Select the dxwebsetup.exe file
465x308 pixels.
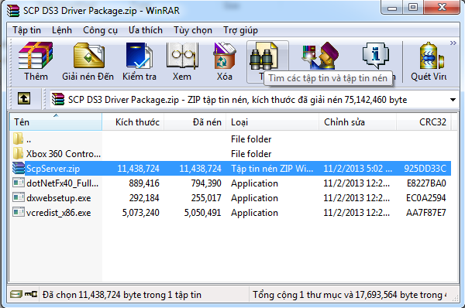tap(231, 198)
